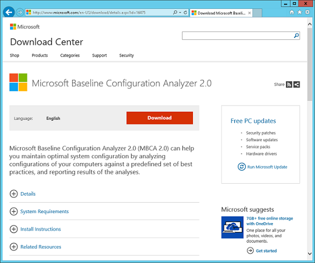315x263 pixels.
Task: Open the Security menu
Action: point(127,55)
